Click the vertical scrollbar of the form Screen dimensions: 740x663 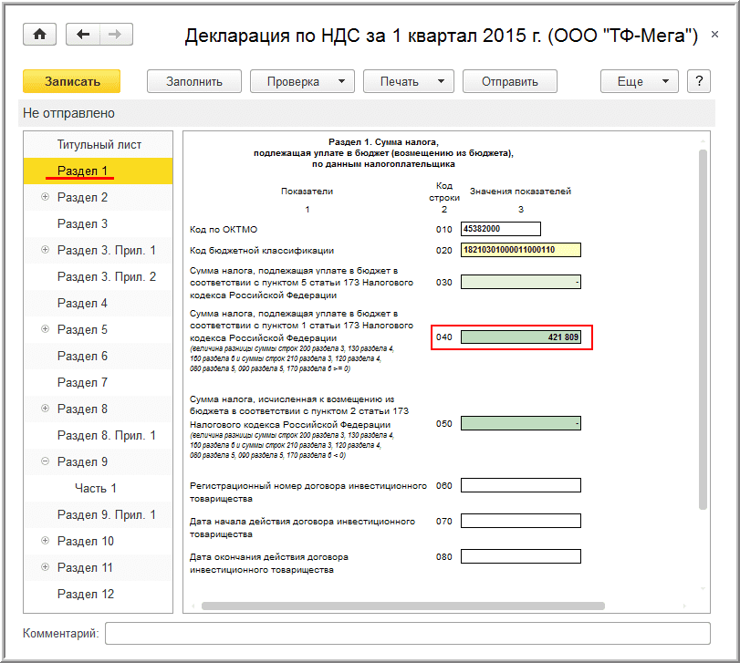coord(703,328)
